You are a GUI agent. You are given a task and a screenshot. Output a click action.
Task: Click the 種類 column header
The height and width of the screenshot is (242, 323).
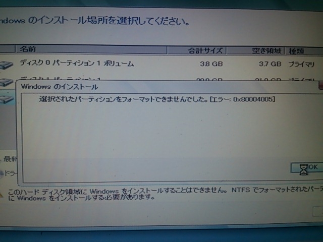click(x=304, y=51)
